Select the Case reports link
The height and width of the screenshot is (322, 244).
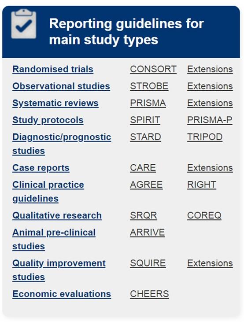(x=41, y=168)
